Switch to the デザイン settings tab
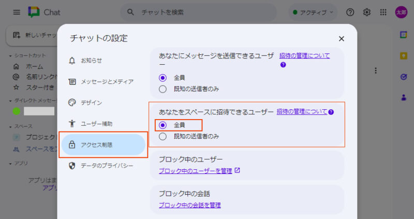Viewport: 414px width, 219px height. point(91,103)
